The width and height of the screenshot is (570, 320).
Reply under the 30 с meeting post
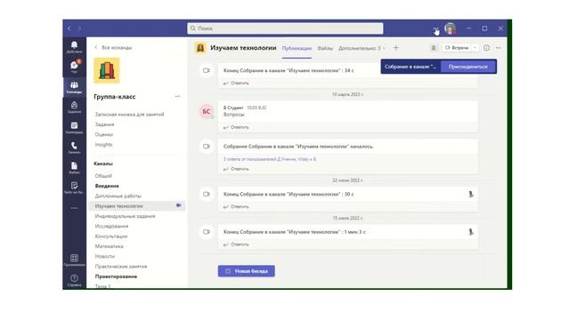click(x=236, y=207)
